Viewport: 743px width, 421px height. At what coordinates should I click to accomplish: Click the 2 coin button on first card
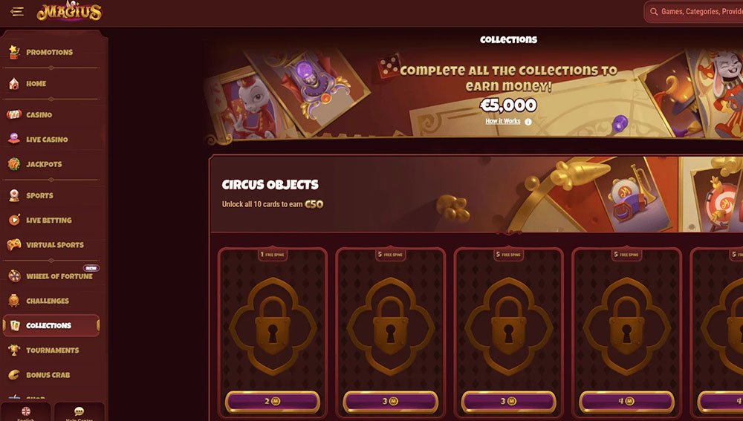(x=273, y=402)
